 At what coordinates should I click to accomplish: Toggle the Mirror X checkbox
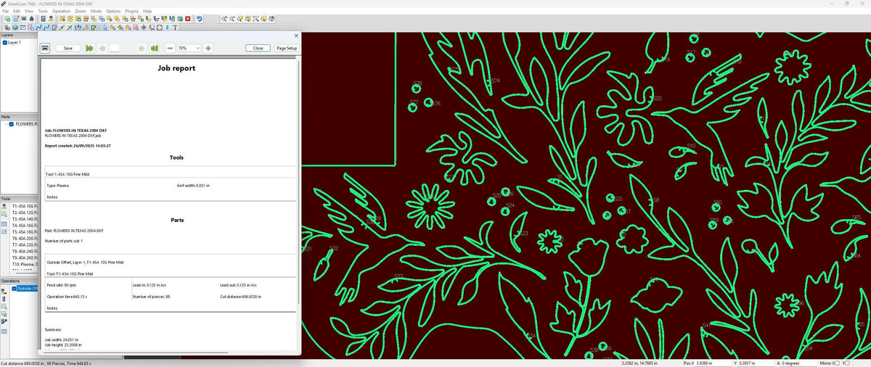[838, 363]
